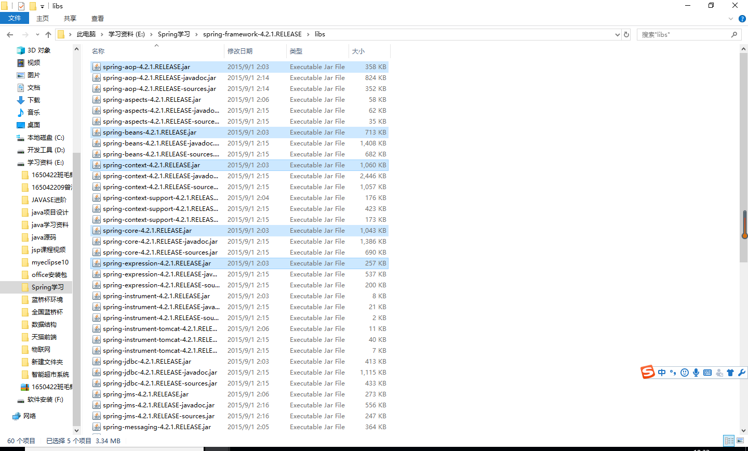Viewport: 748px width, 451px height.
Task: Click the spring-framework-4.2.1.RELEASE breadcrumb
Action: tap(252, 34)
